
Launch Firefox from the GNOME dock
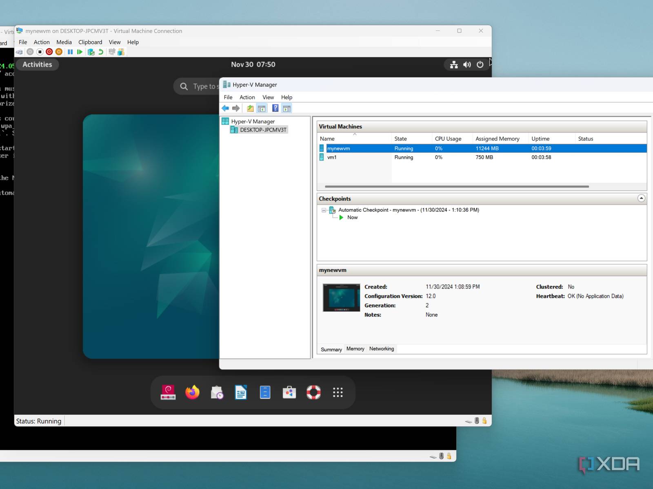coord(192,392)
